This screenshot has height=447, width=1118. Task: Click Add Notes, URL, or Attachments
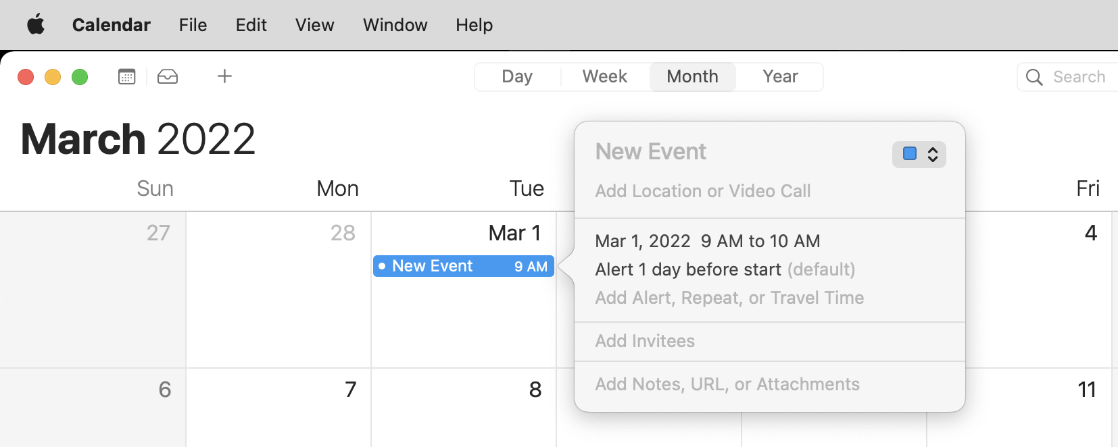727,384
